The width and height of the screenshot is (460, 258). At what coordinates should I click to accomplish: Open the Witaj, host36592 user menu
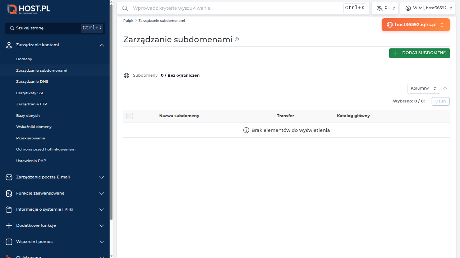pos(427,8)
